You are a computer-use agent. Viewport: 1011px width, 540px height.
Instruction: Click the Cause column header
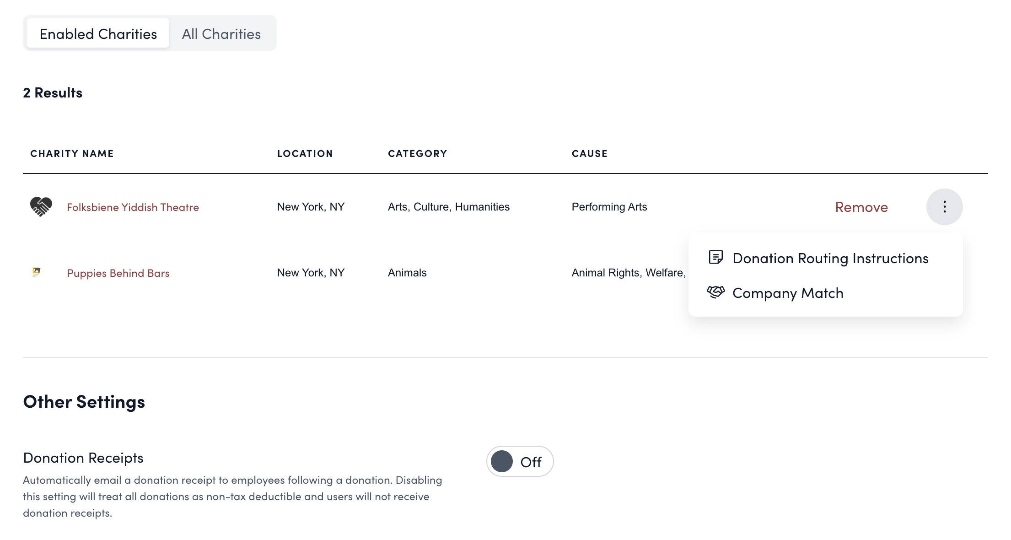point(589,154)
